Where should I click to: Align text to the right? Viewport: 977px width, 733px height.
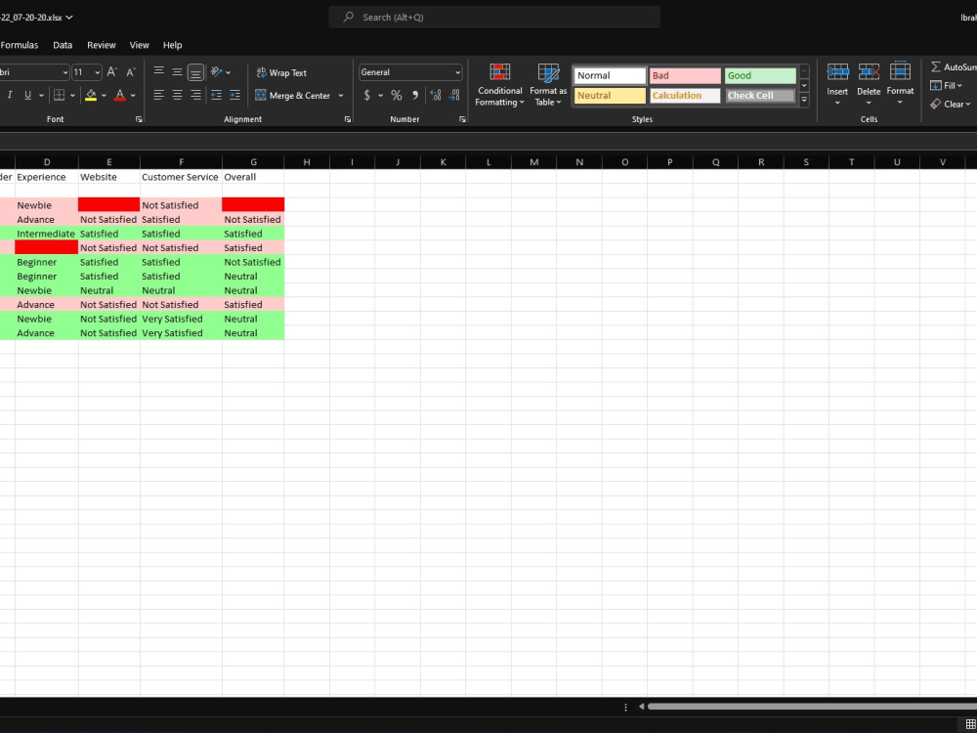click(195, 95)
